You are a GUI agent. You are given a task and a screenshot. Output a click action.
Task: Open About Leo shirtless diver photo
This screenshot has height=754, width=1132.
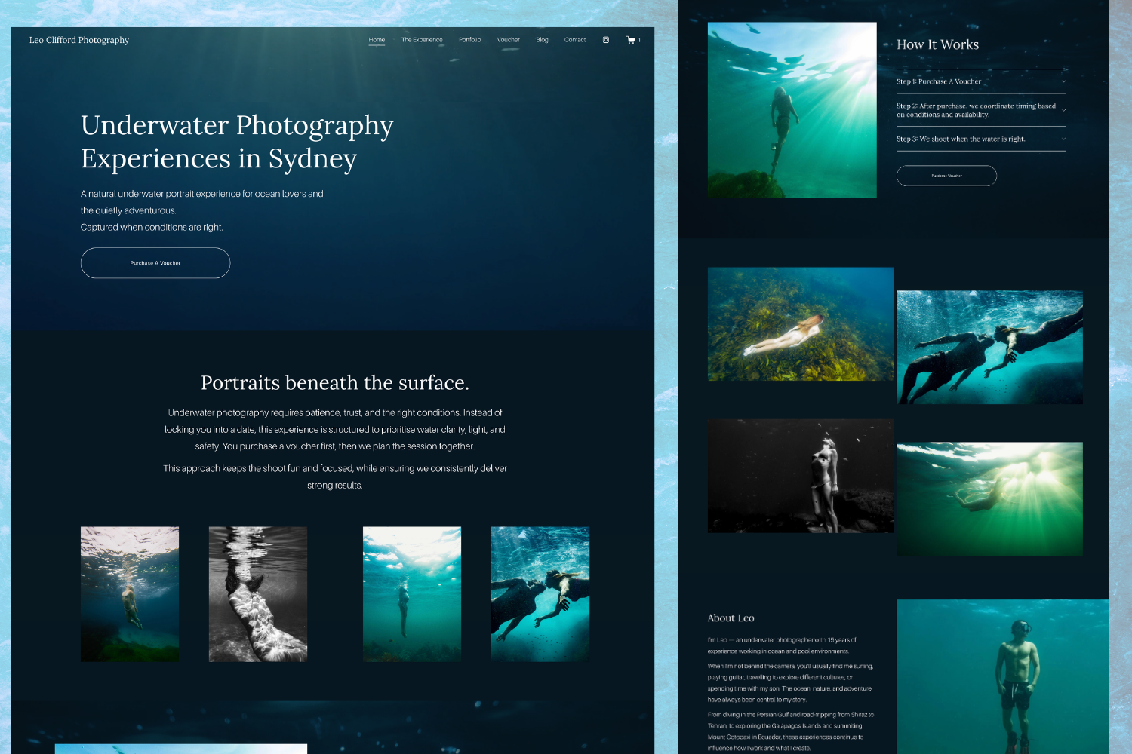[1002, 677]
